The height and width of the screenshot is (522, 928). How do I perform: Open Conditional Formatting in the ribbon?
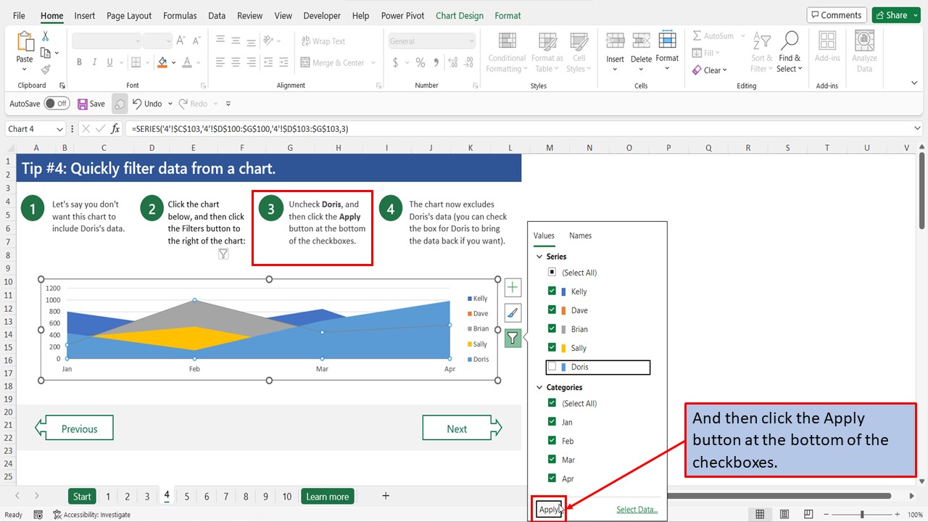[506, 51]
